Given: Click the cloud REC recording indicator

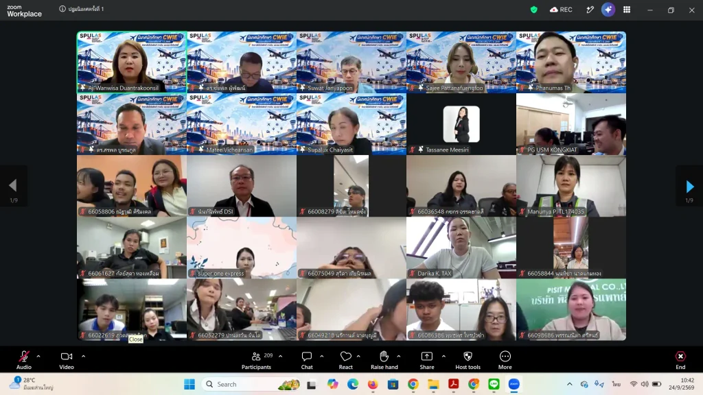Looking at the screenshot, I should (561, 10).
